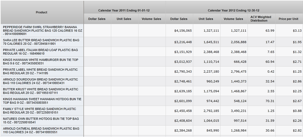
Task: Select the Pepperidge Farm Swirl Strawberry Banana row
Action: pos(42,31)
